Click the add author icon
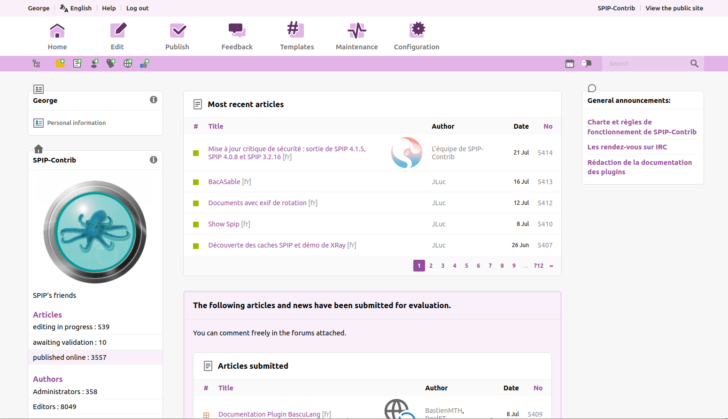This screenshot has width=728, height=419. point(94,63)
